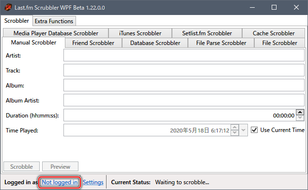
Task: Minimize the Scrubbler window
Action: (x=252, y=7)
